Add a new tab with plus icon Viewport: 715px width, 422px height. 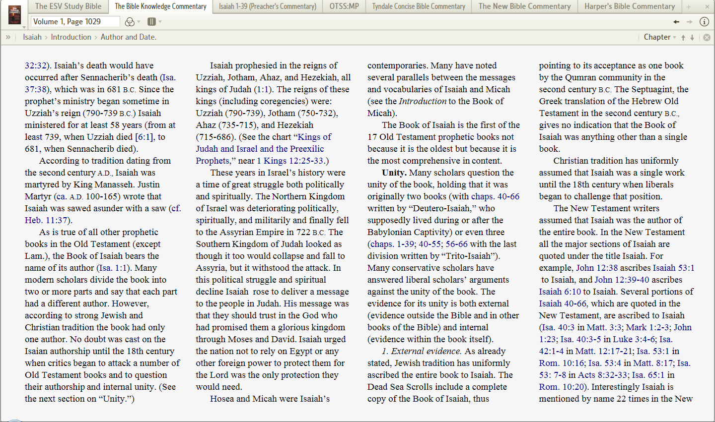click(689, 7)
